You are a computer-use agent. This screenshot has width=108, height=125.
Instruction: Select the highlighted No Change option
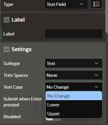pyautogui.click(x=74, y=96)
